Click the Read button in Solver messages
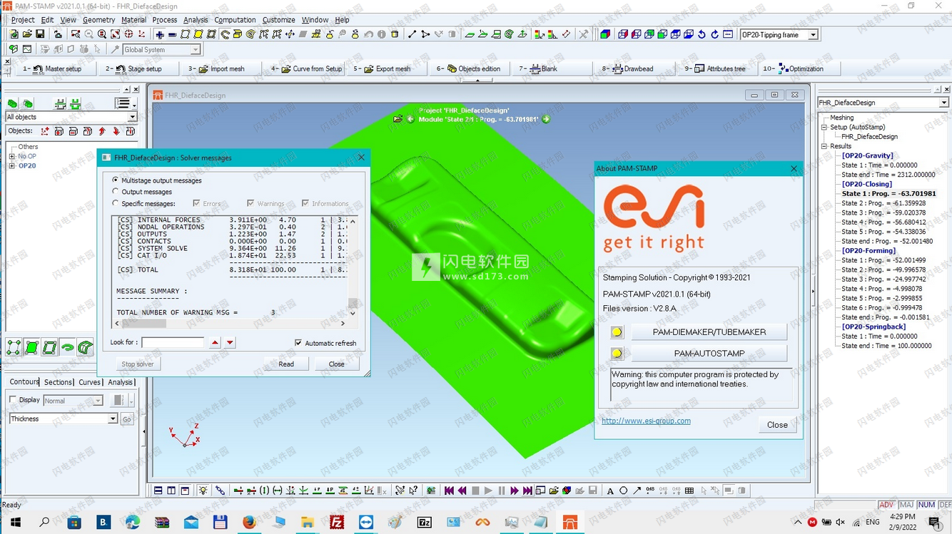Screen dimensions: 952x534 coord(286,364)
